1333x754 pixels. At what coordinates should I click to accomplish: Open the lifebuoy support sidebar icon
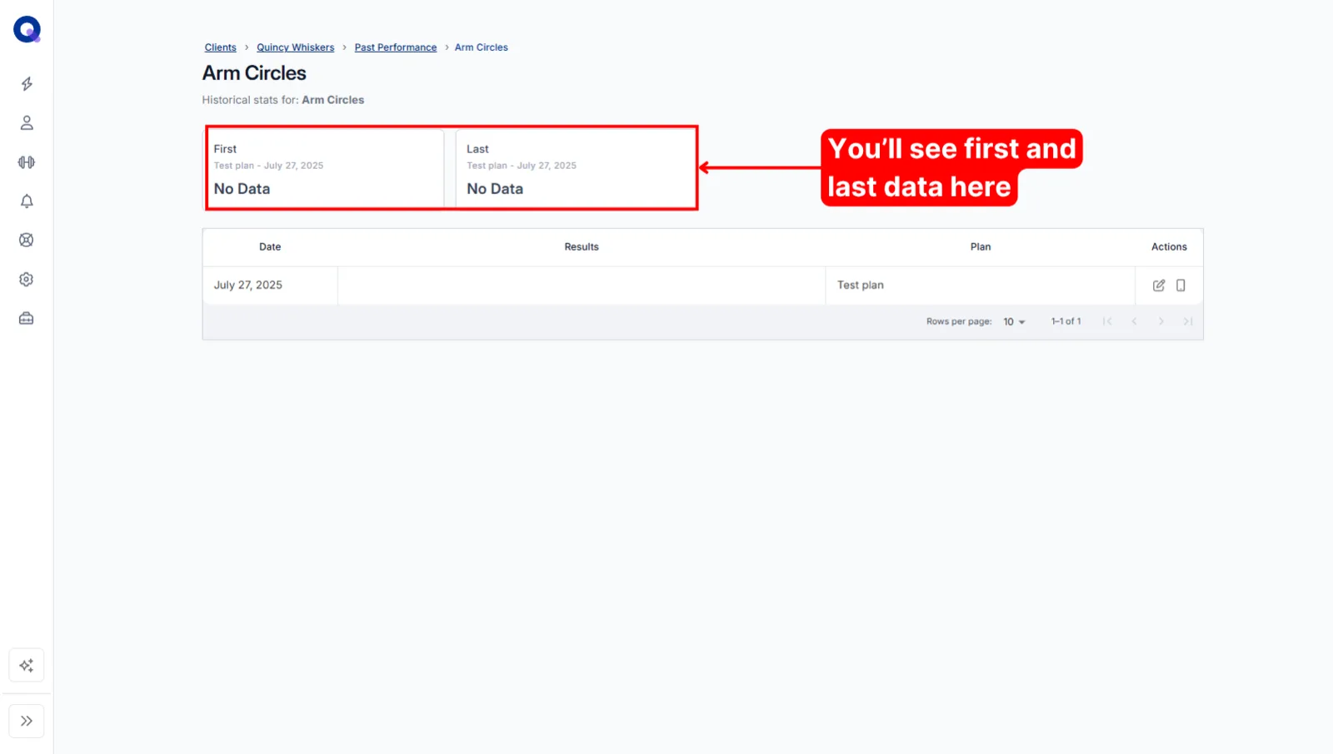pyautogui.click(x=27, y=241)
